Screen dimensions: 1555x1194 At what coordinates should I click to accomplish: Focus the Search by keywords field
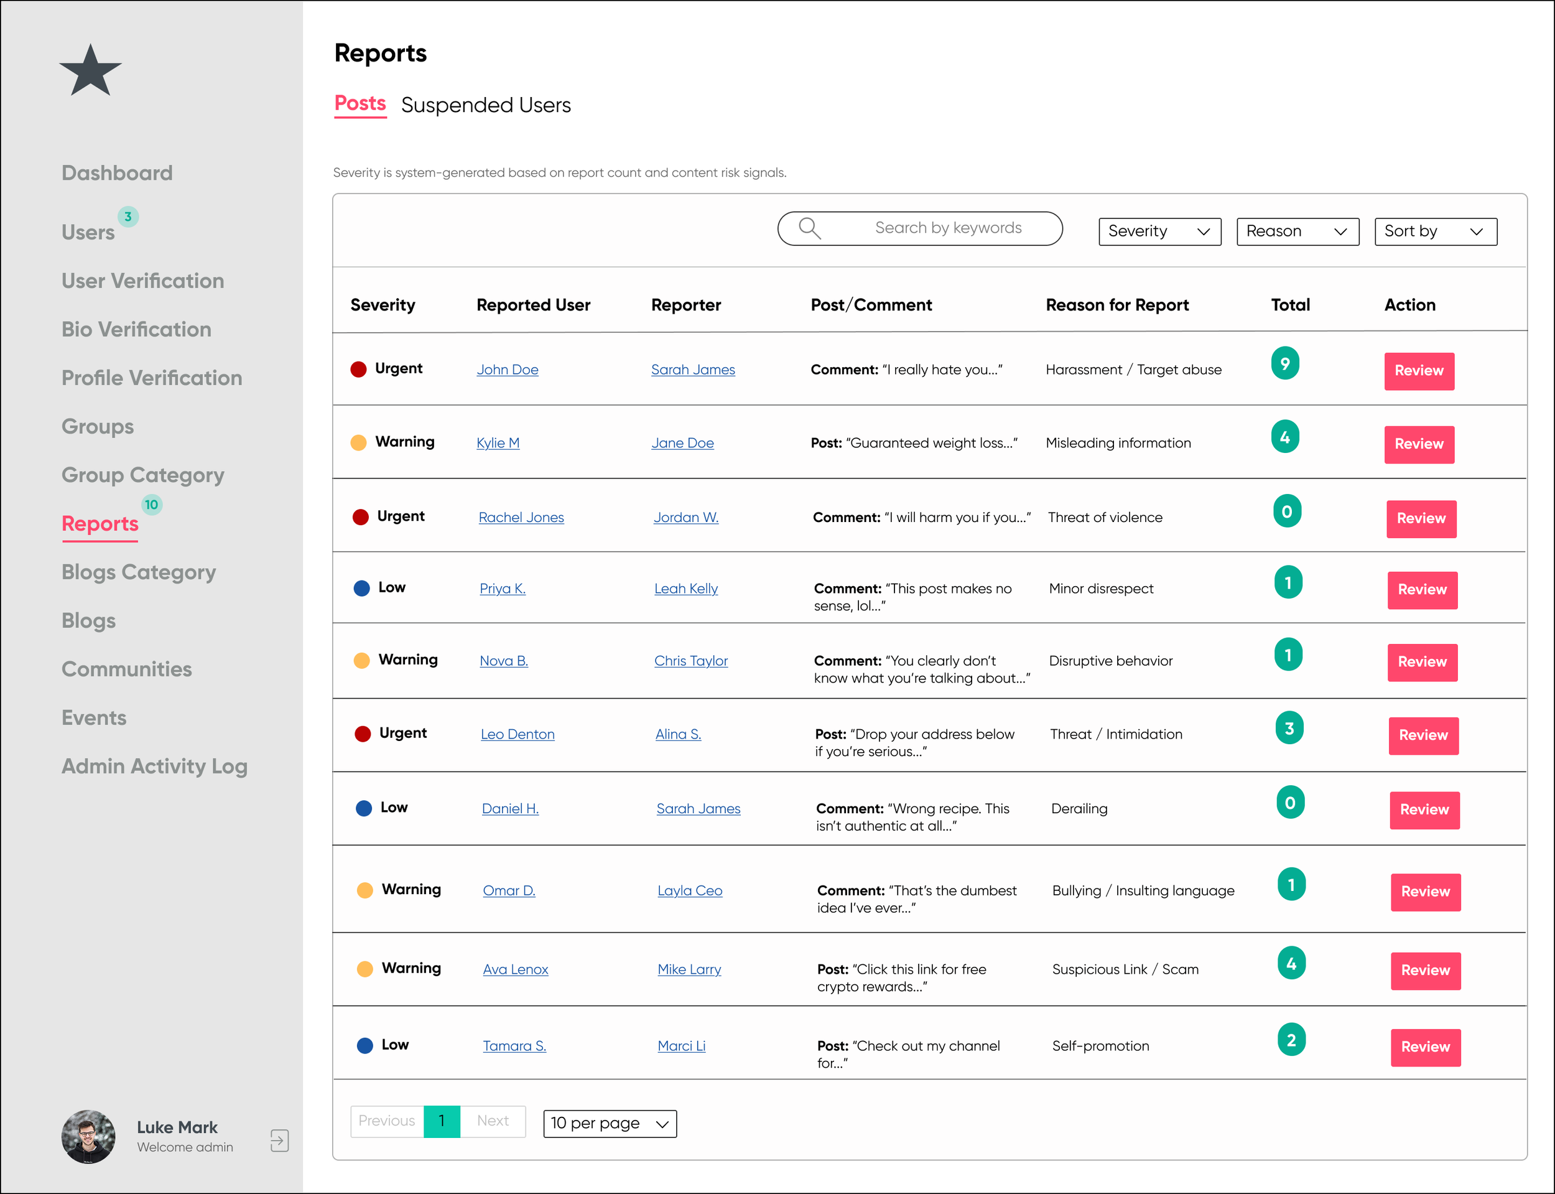point(947,228)
